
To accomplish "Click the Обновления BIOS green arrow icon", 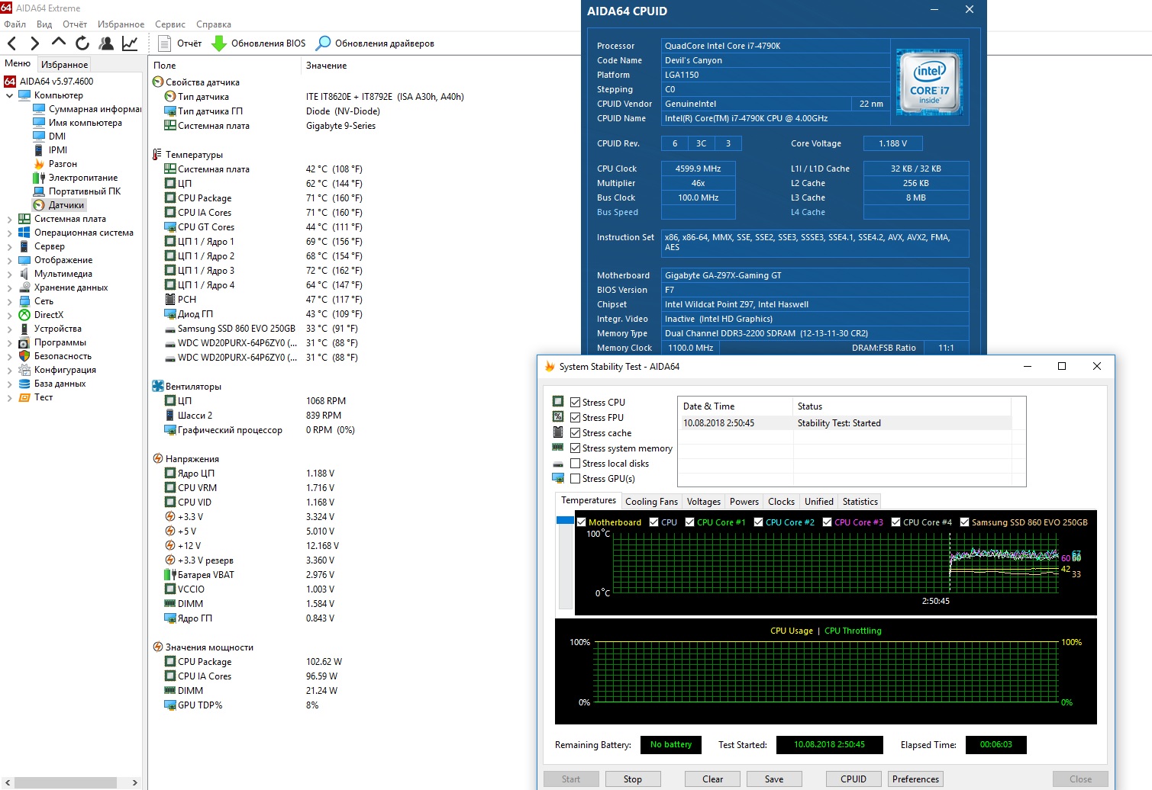I will click(219, 43).
